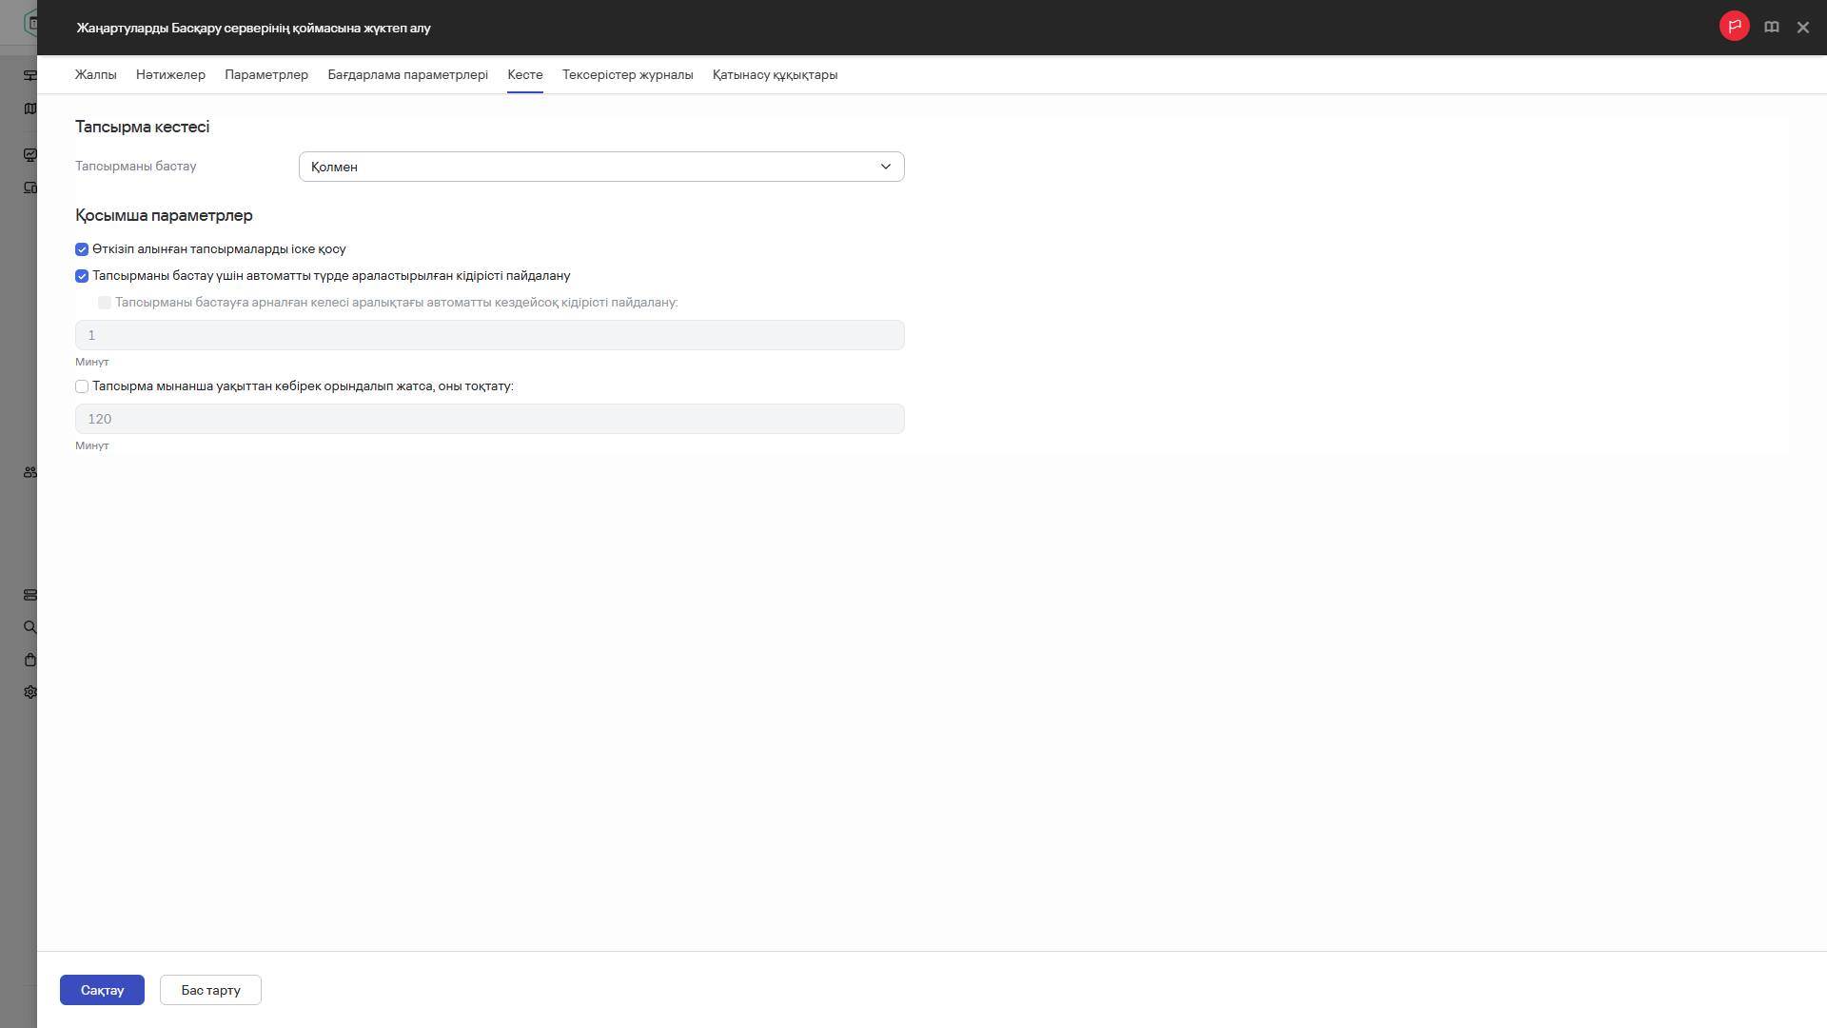The width and height of the screenshot is (1827, 1028).
Task: Click the Бас тарту button
Action: [210, 990]
